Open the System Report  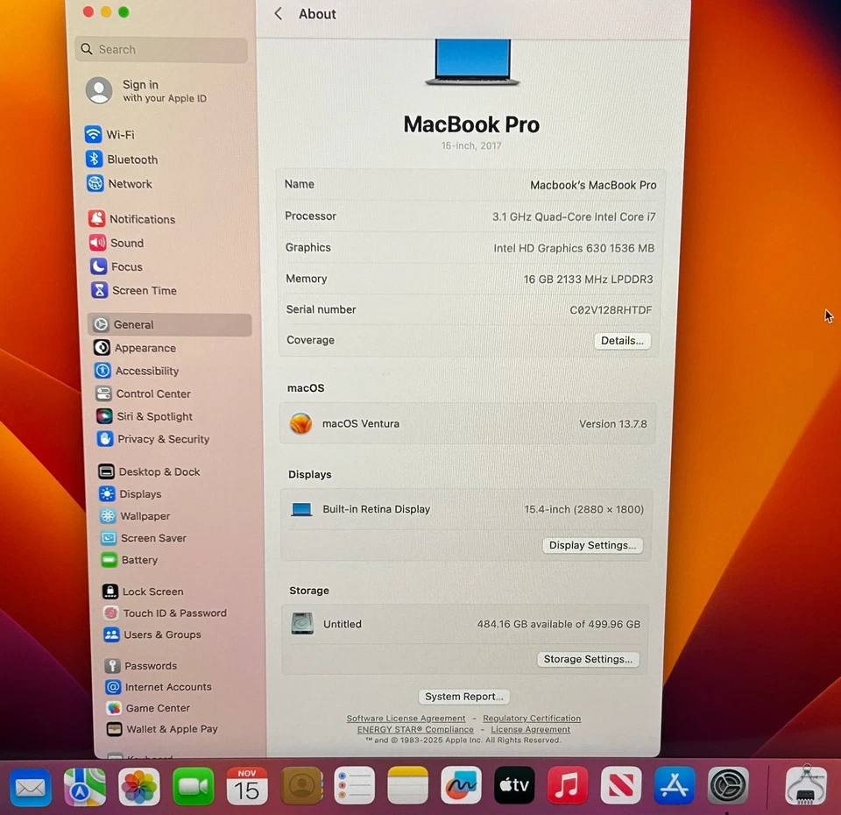pos(463,697)
